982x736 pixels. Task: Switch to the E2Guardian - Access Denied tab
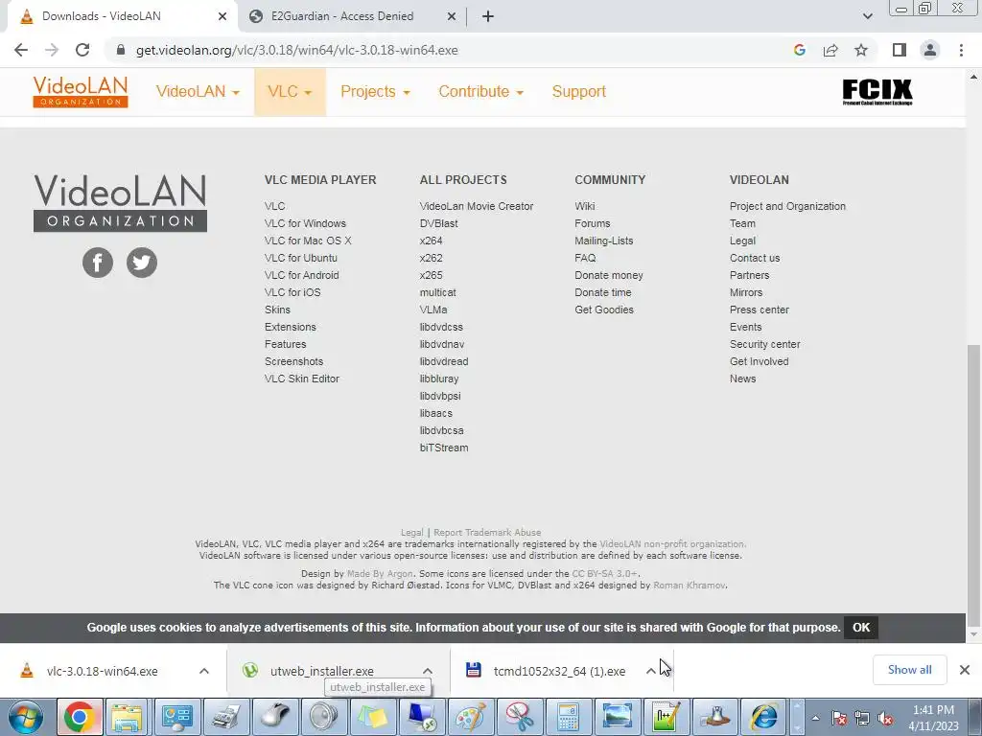352,16
